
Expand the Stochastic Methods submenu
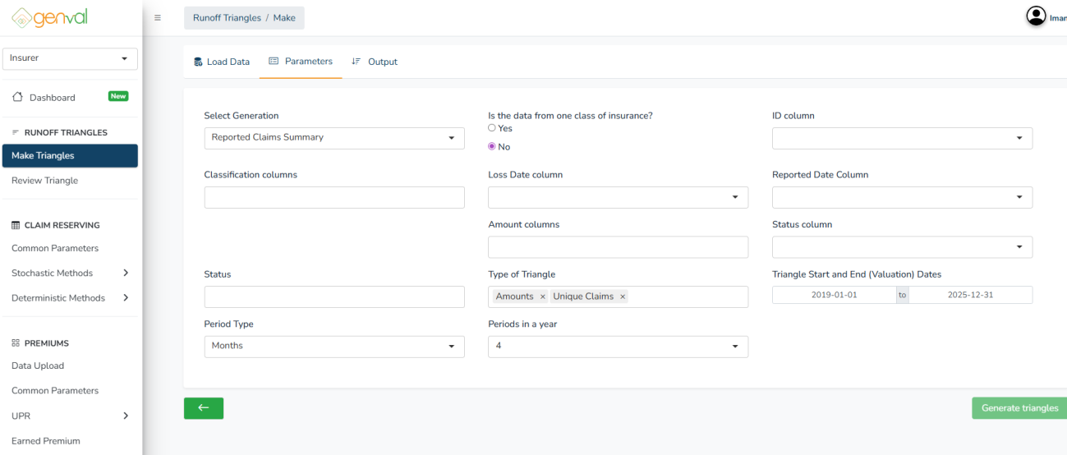tap(125, 273)
